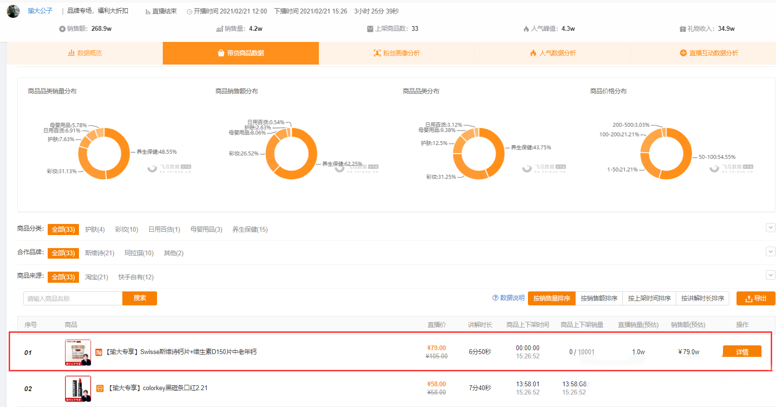Open the 数据概览 tab
Screen dimensions: 776x407
click(85, 53)
